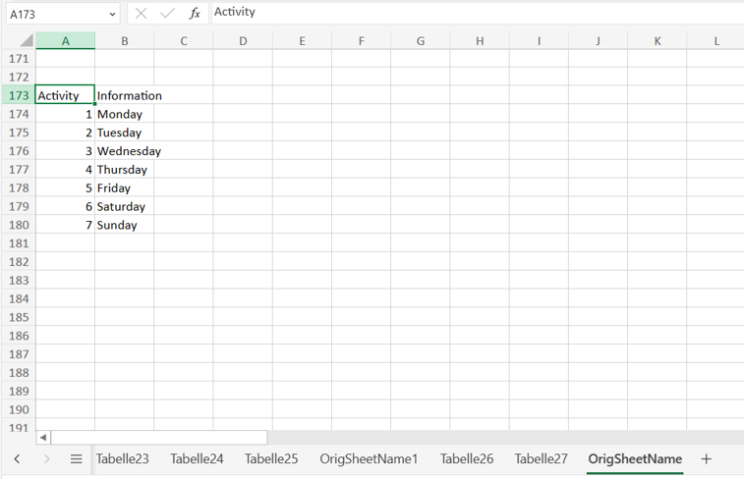The width and height of the screenshot is (744, 479).
Task: Click the Wednesday cell
Action: [x=124, y=151]
